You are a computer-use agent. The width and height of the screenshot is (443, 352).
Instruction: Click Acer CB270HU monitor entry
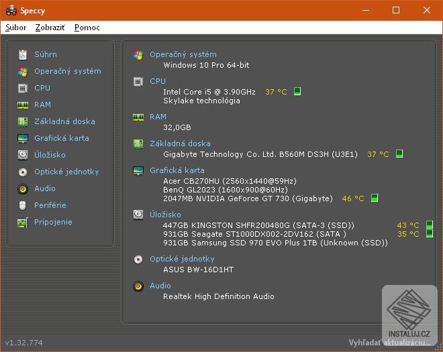click(x=230, y=181)
